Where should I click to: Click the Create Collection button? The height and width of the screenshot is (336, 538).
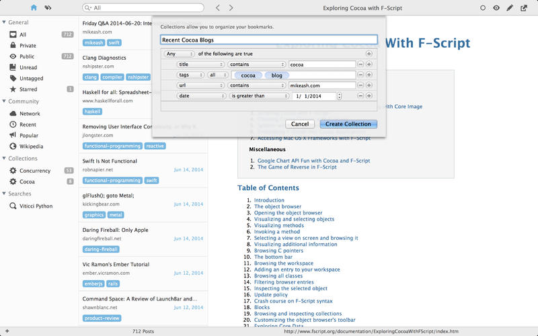click(348, 124)
